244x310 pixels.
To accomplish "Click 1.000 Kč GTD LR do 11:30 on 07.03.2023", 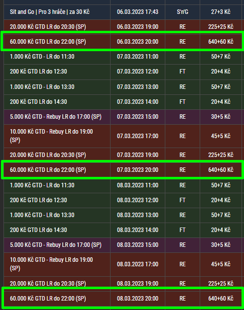I will [123, 57].
